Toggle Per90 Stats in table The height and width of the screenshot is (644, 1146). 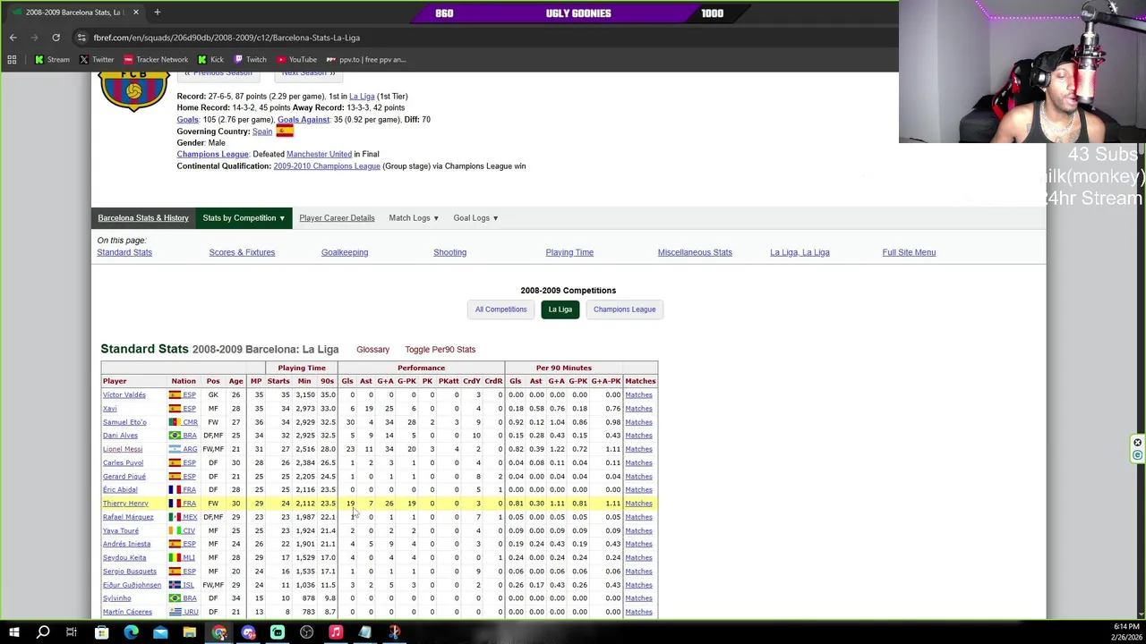point(440,350)
